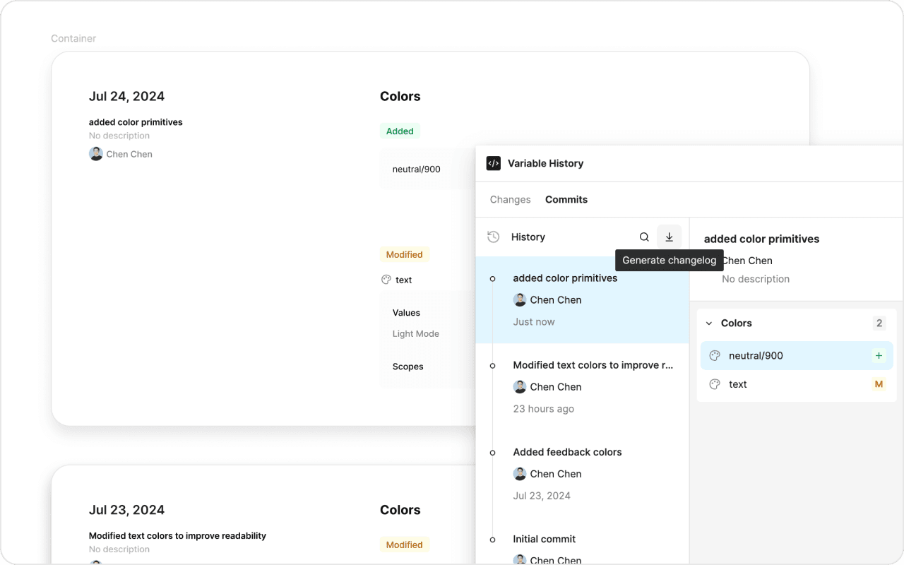The height and width of the screenshot is (565, 904).
Task: Click the Values label
Action: [x=407, y=313]
